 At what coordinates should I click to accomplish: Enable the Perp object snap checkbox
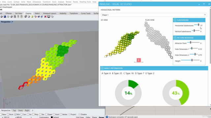[33, 114]
